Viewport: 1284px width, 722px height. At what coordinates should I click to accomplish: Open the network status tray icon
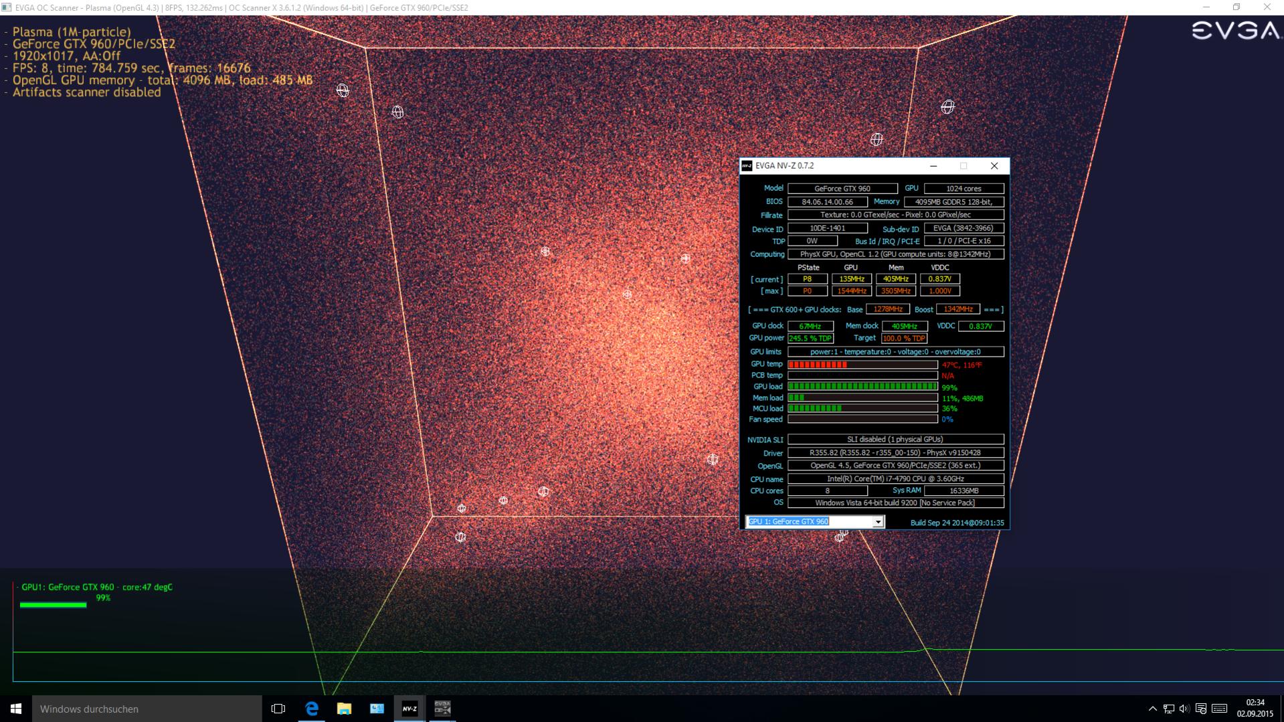[1168, 709]
